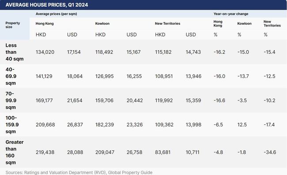Click the 134,020 Hong Kong HKD value
The width and height of the screenshot is (287, 175).
click(x=45, y=52)
